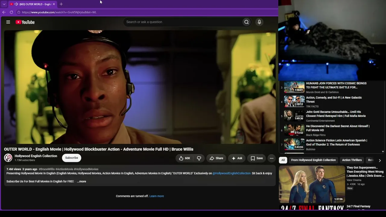Close the OUTER WORLD browser tab

tap(54, 4)
